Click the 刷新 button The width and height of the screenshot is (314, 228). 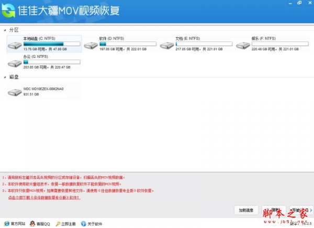274,210
